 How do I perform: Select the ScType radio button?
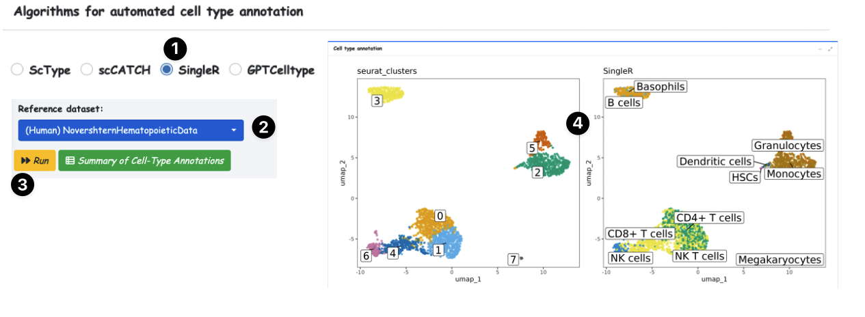tap(18, 70)
